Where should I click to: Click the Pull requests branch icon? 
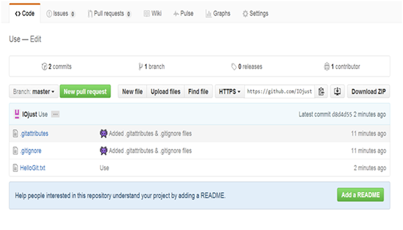(x=90, y=14)
